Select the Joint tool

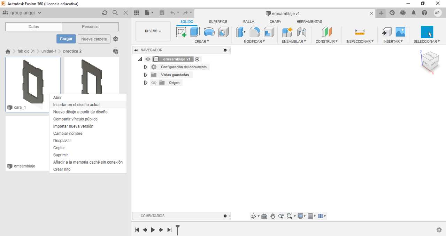tap(301, 32)
